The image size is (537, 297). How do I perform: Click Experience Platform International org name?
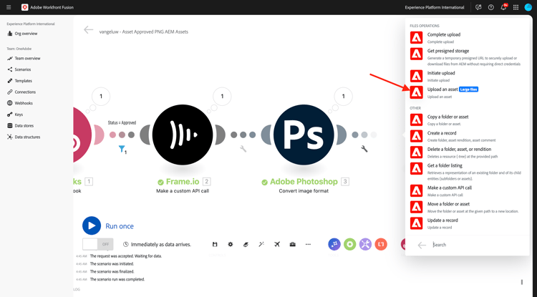pyautogui.click(x=435, y=7)
